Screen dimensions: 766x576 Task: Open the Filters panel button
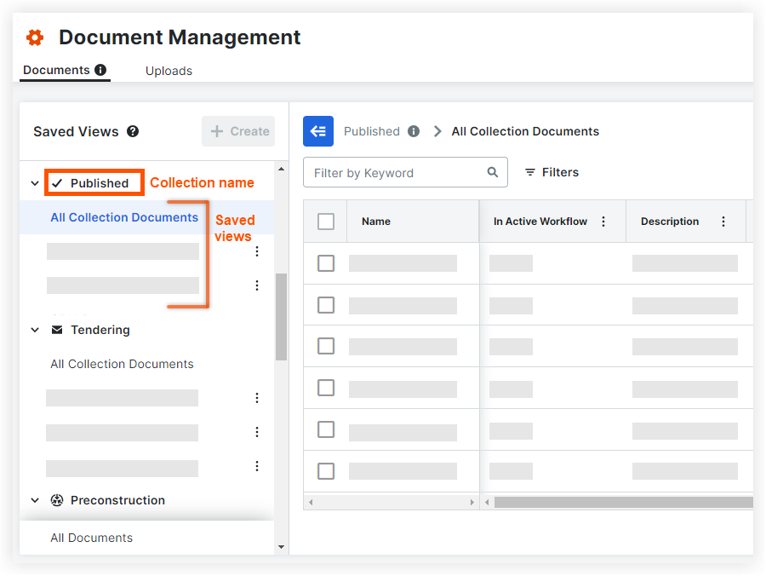point(552,172)
